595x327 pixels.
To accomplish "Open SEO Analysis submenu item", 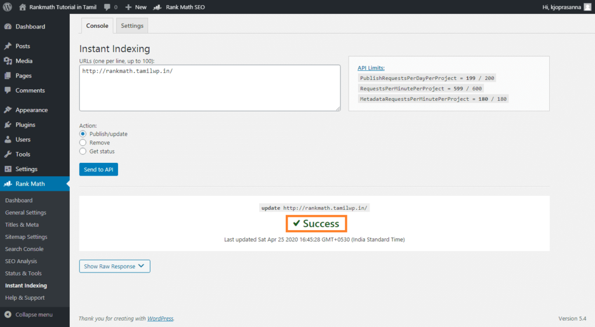I will 21,261.
